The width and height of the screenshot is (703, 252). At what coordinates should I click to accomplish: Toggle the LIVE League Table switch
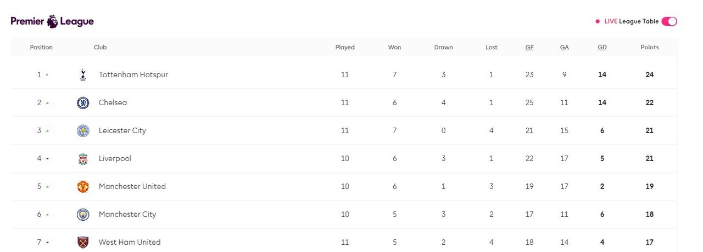click(669, 21)
